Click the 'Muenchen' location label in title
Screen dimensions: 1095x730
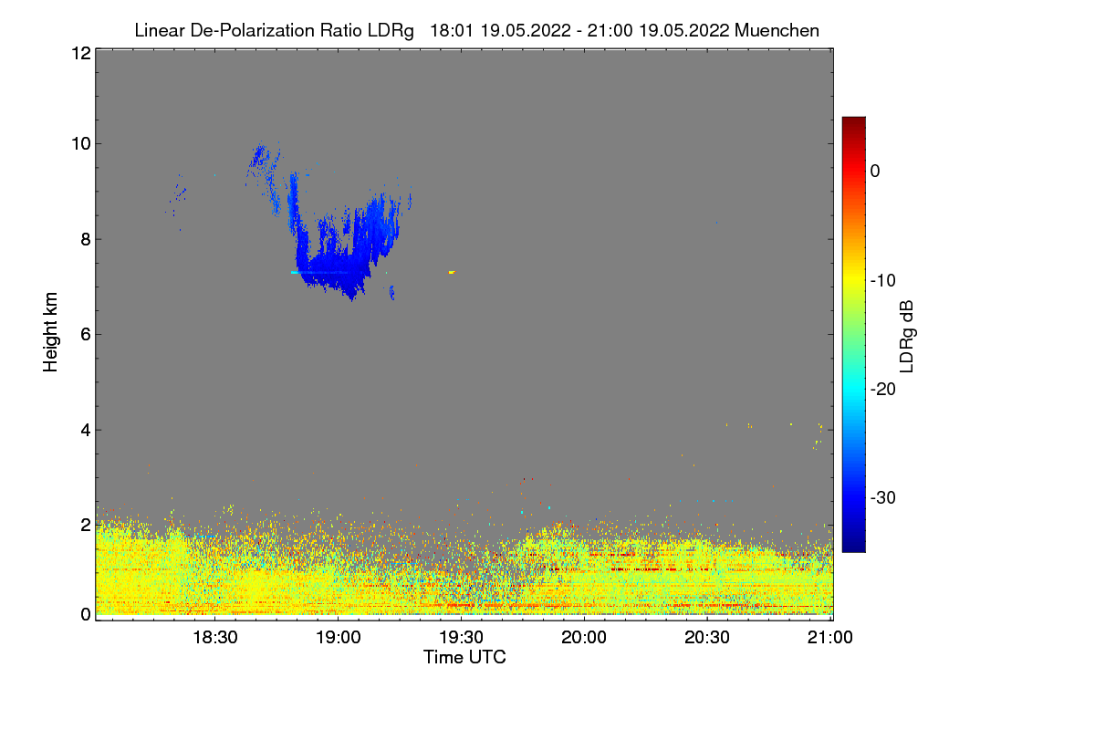[x=777, y=30]
